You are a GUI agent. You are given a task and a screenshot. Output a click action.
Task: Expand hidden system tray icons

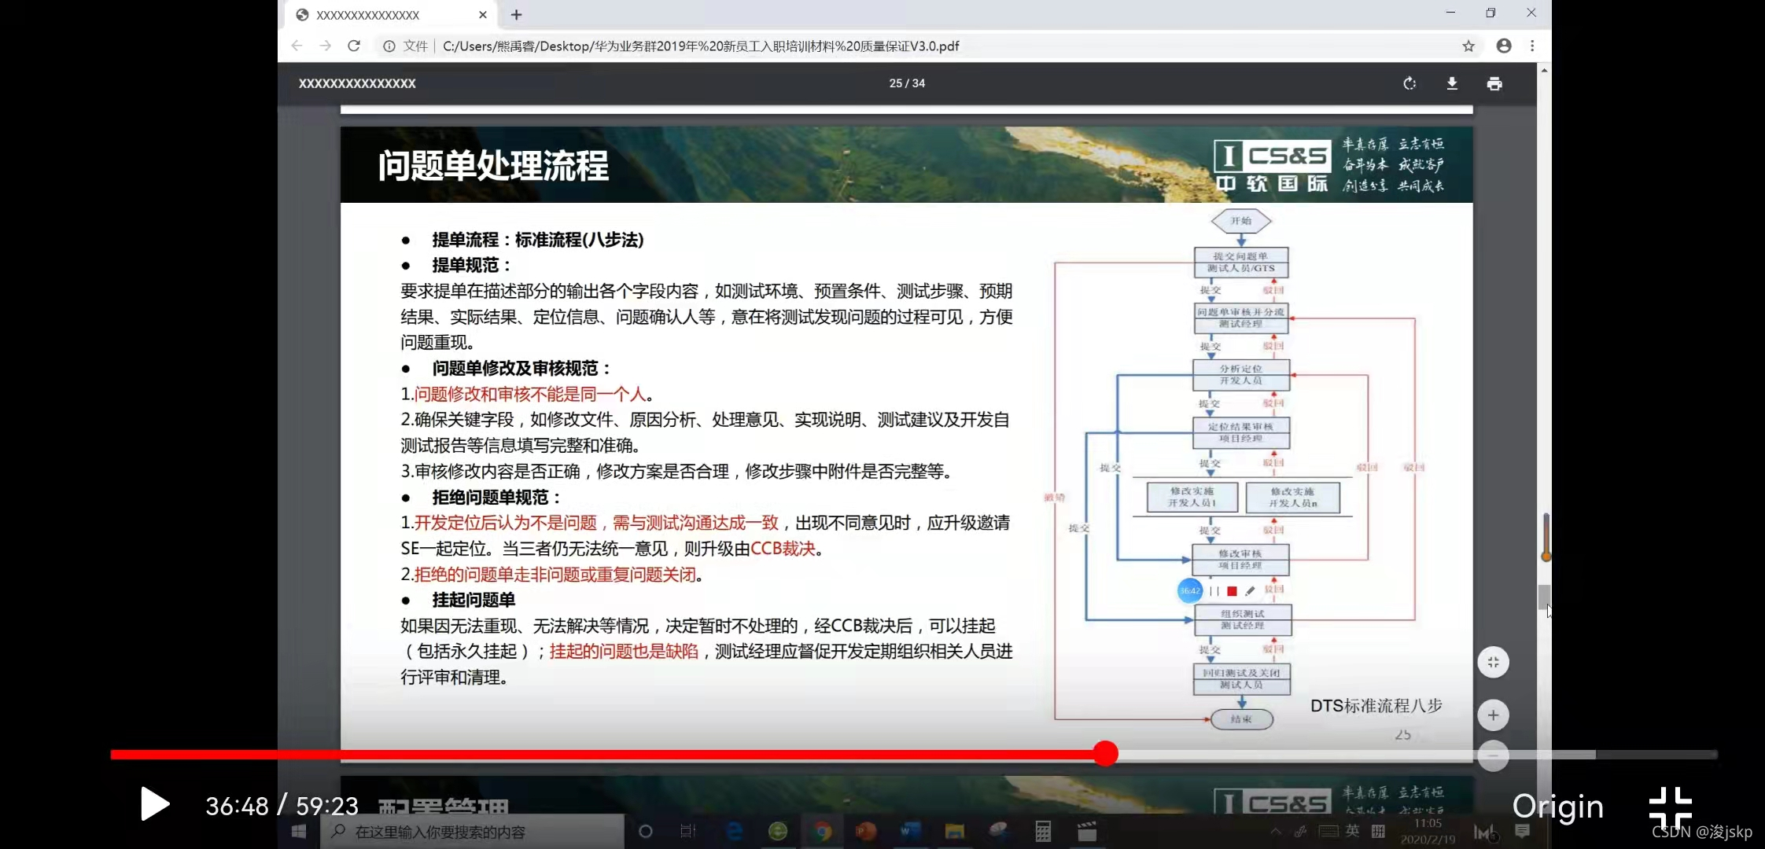coord(1276,832)
